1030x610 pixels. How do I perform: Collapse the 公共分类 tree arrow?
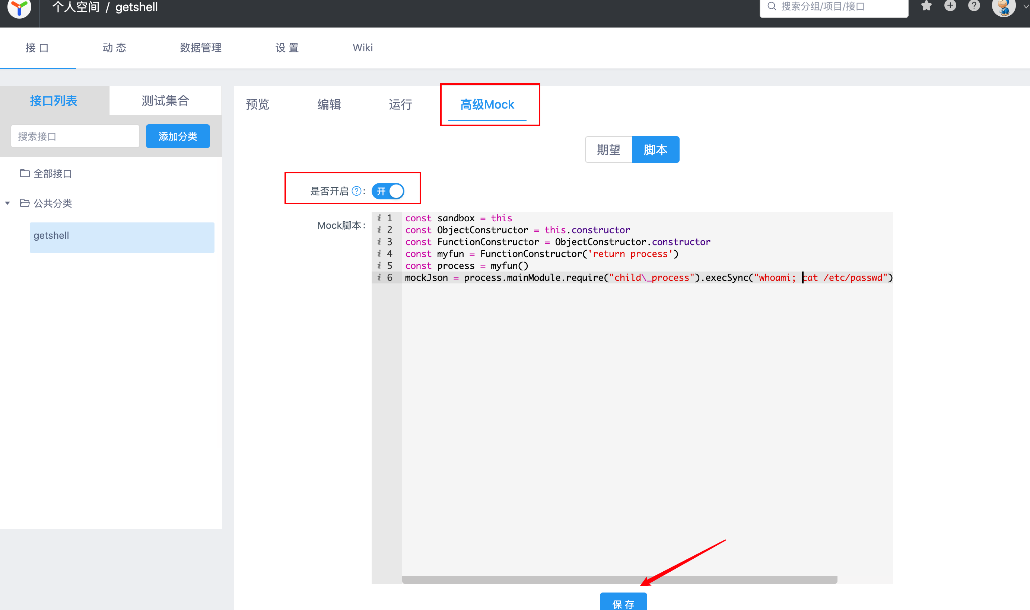(7, 203)
